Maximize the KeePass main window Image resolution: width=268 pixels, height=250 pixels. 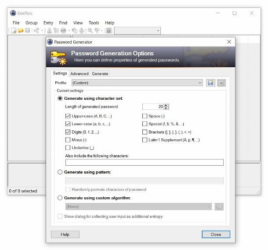(235, 13)
